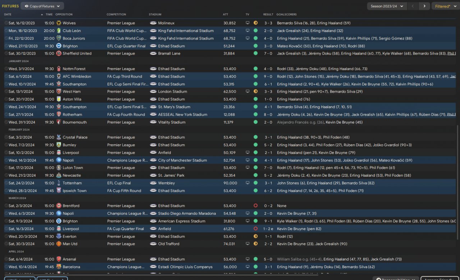Click the 90,000 attendance value
This screenshot has width=460, height=280.
(230, 183)
